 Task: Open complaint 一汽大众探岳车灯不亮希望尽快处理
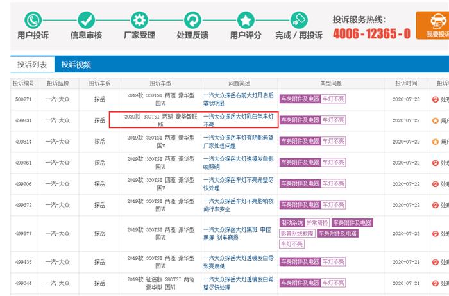tap(238, 184)
